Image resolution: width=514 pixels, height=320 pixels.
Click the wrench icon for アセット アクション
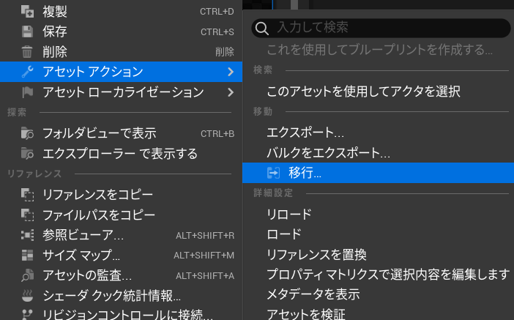(27, 72)
